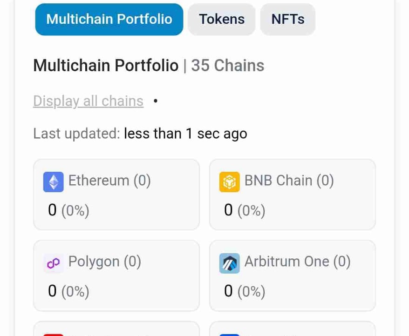Click the Polygon 0 (0%) balance value
409x336 pixels.
[68, 291]
